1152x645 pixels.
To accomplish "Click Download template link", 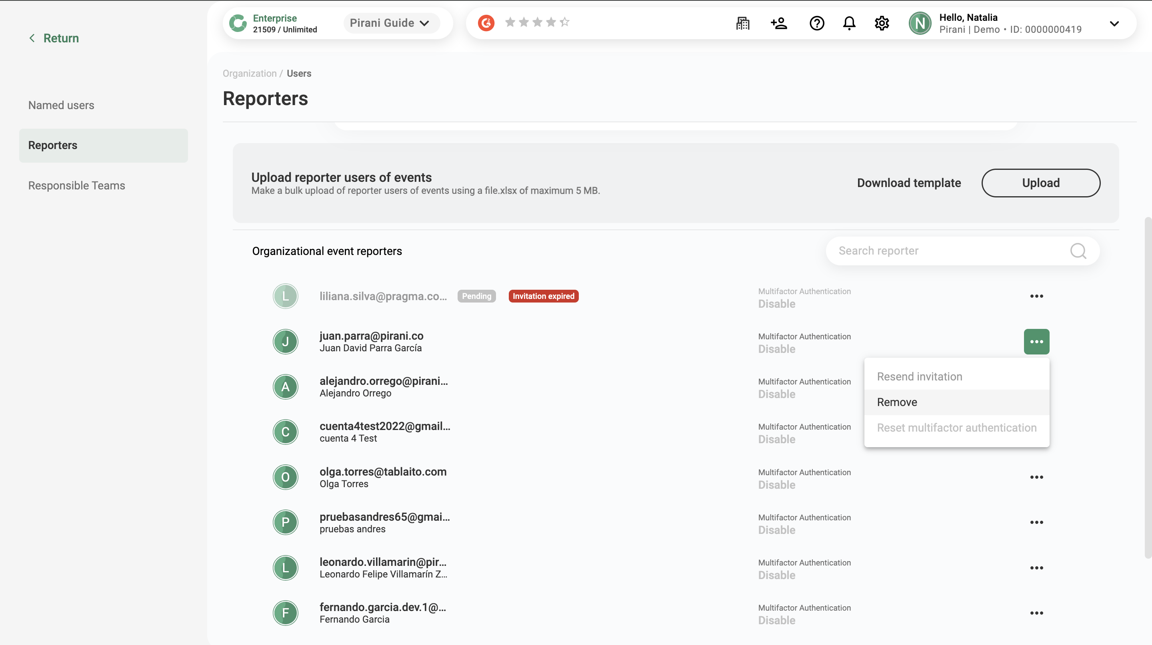I will point(908,183).
